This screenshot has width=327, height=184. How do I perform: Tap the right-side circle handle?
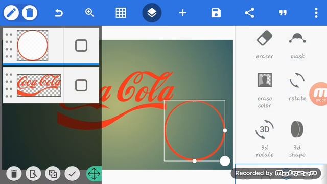tap(225, 131)
